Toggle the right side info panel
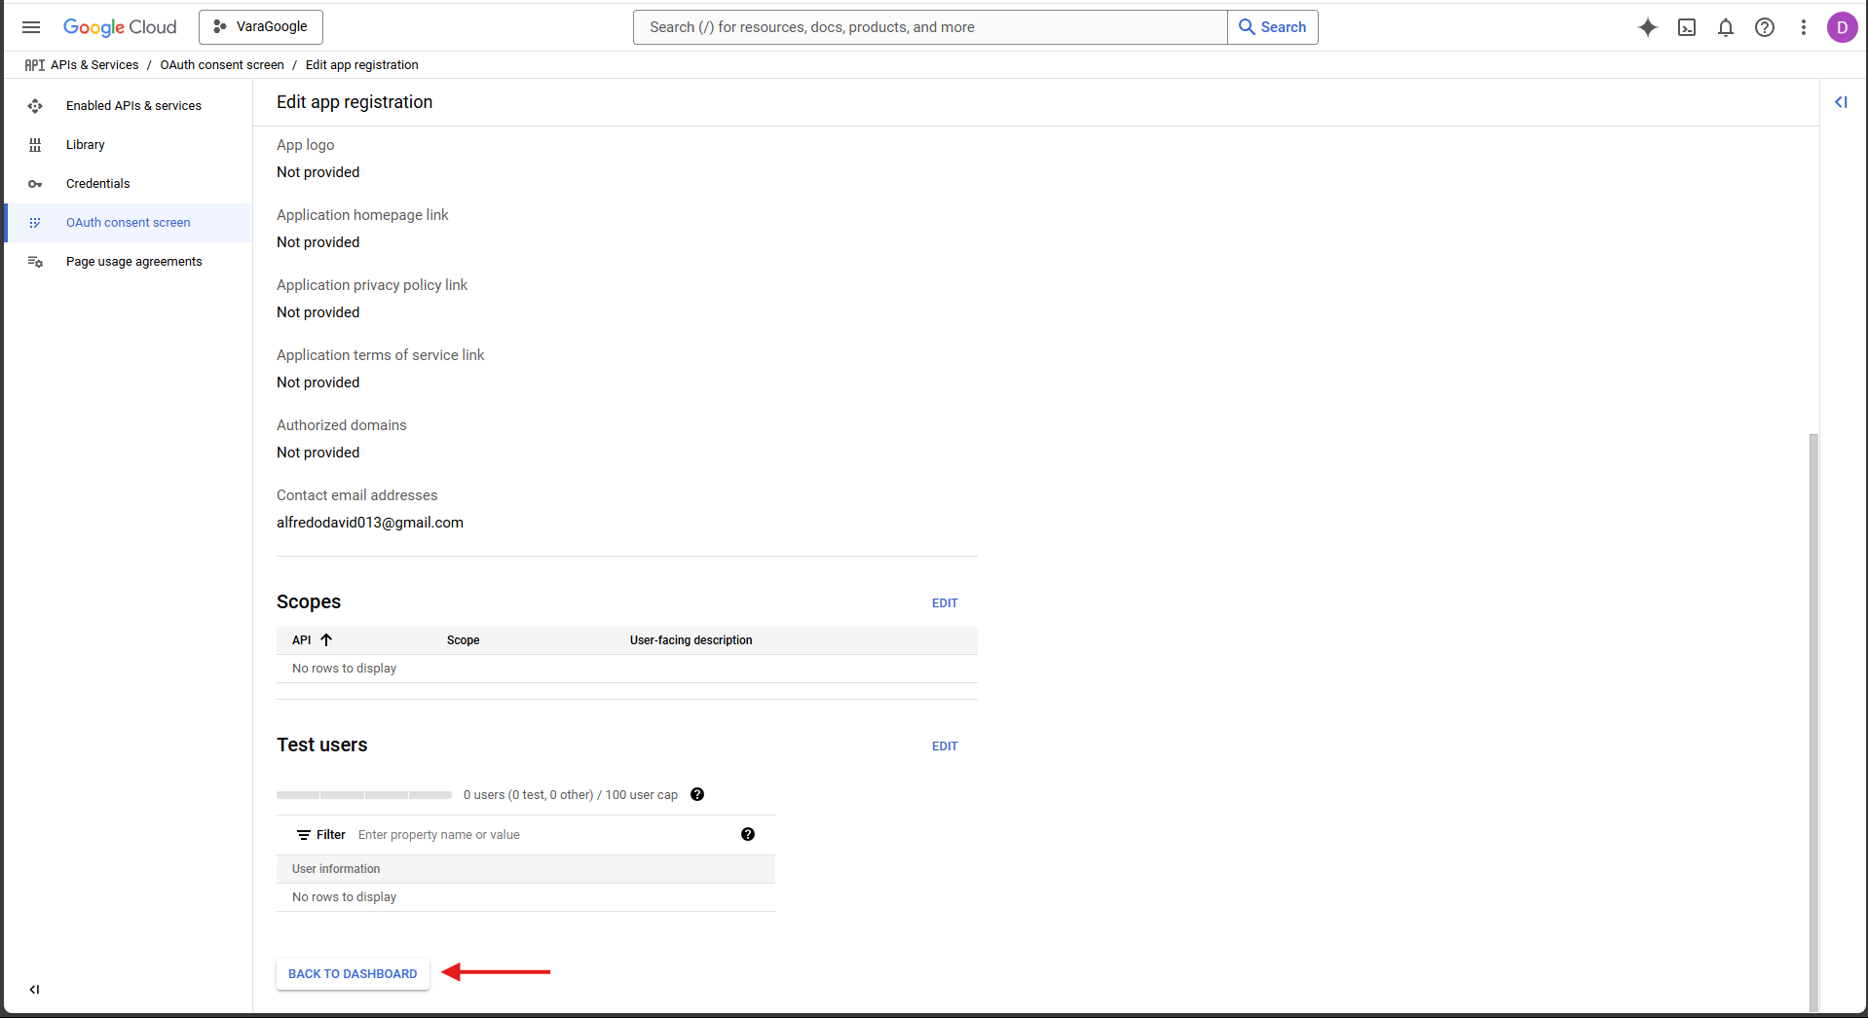Screen dimensions: 1868x1018 click(1841, 102)
